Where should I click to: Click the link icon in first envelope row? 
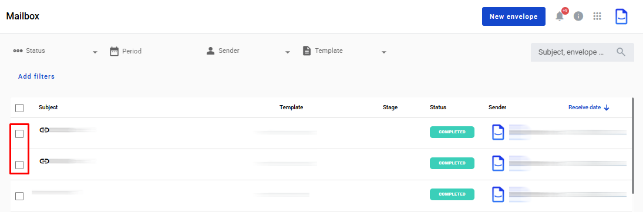(x=44, y=130)
